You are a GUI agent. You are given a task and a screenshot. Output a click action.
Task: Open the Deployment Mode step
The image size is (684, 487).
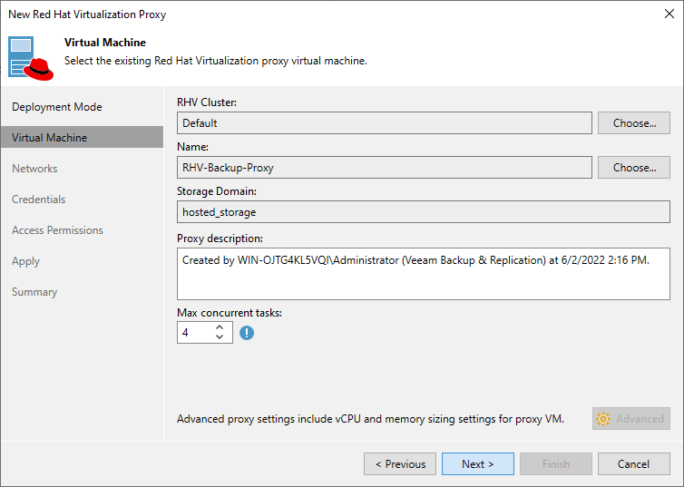point(57,107)
